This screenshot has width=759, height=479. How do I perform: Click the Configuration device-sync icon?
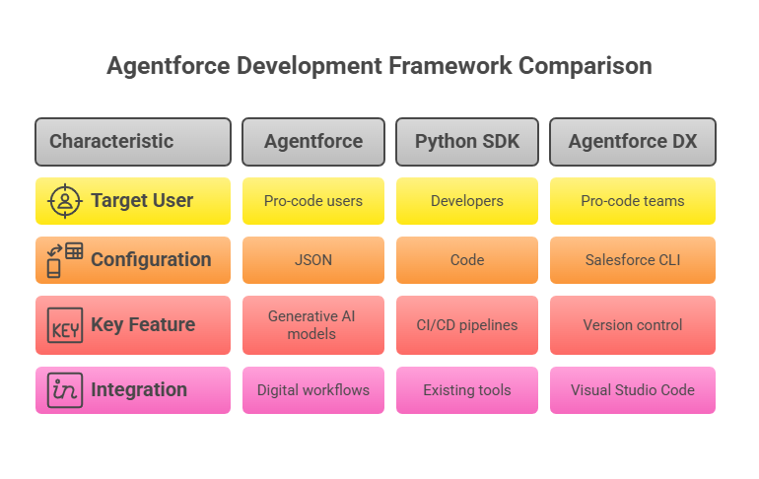tap(65, 260)
